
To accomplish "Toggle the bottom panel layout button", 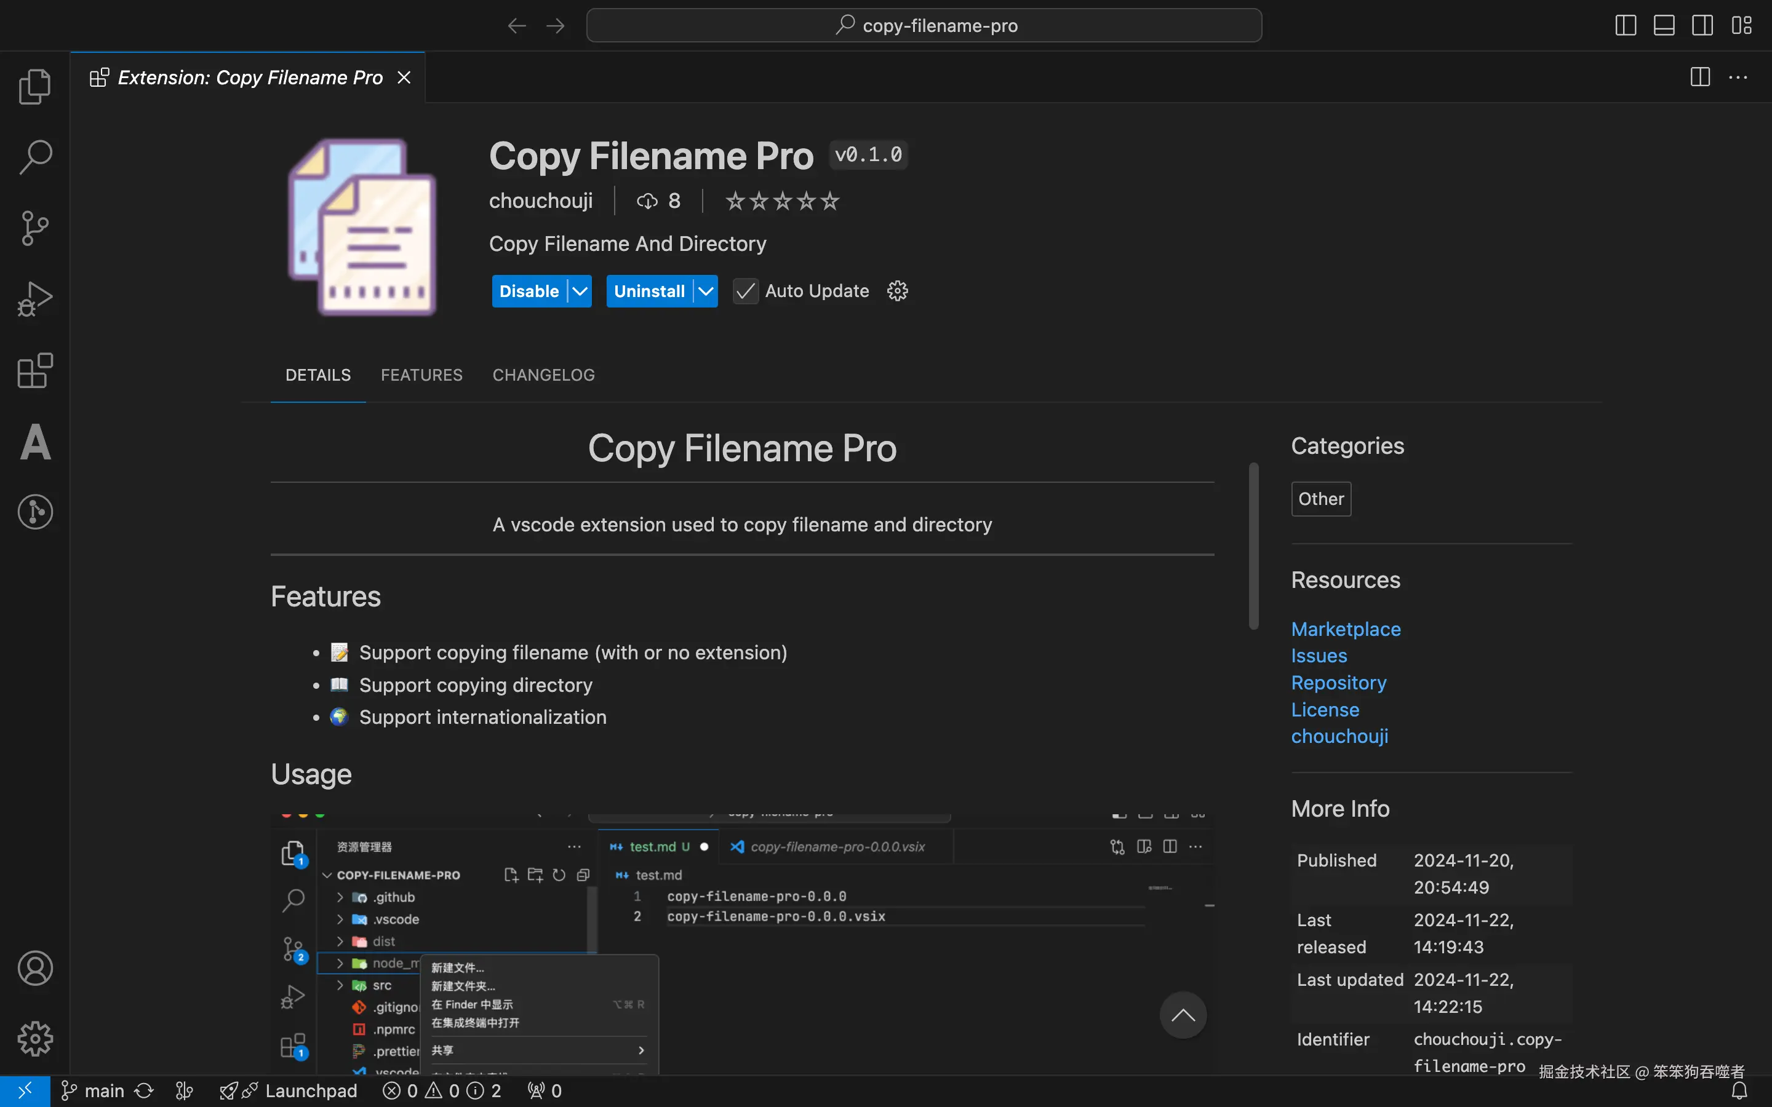I will [x=1664, y=26].
